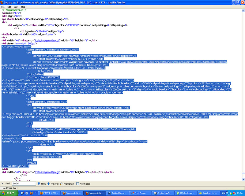Image resolution: width=245 pixels, height=196 pixels.
Task: Click the Windows Start button
Action: click(x=9, y=193)
